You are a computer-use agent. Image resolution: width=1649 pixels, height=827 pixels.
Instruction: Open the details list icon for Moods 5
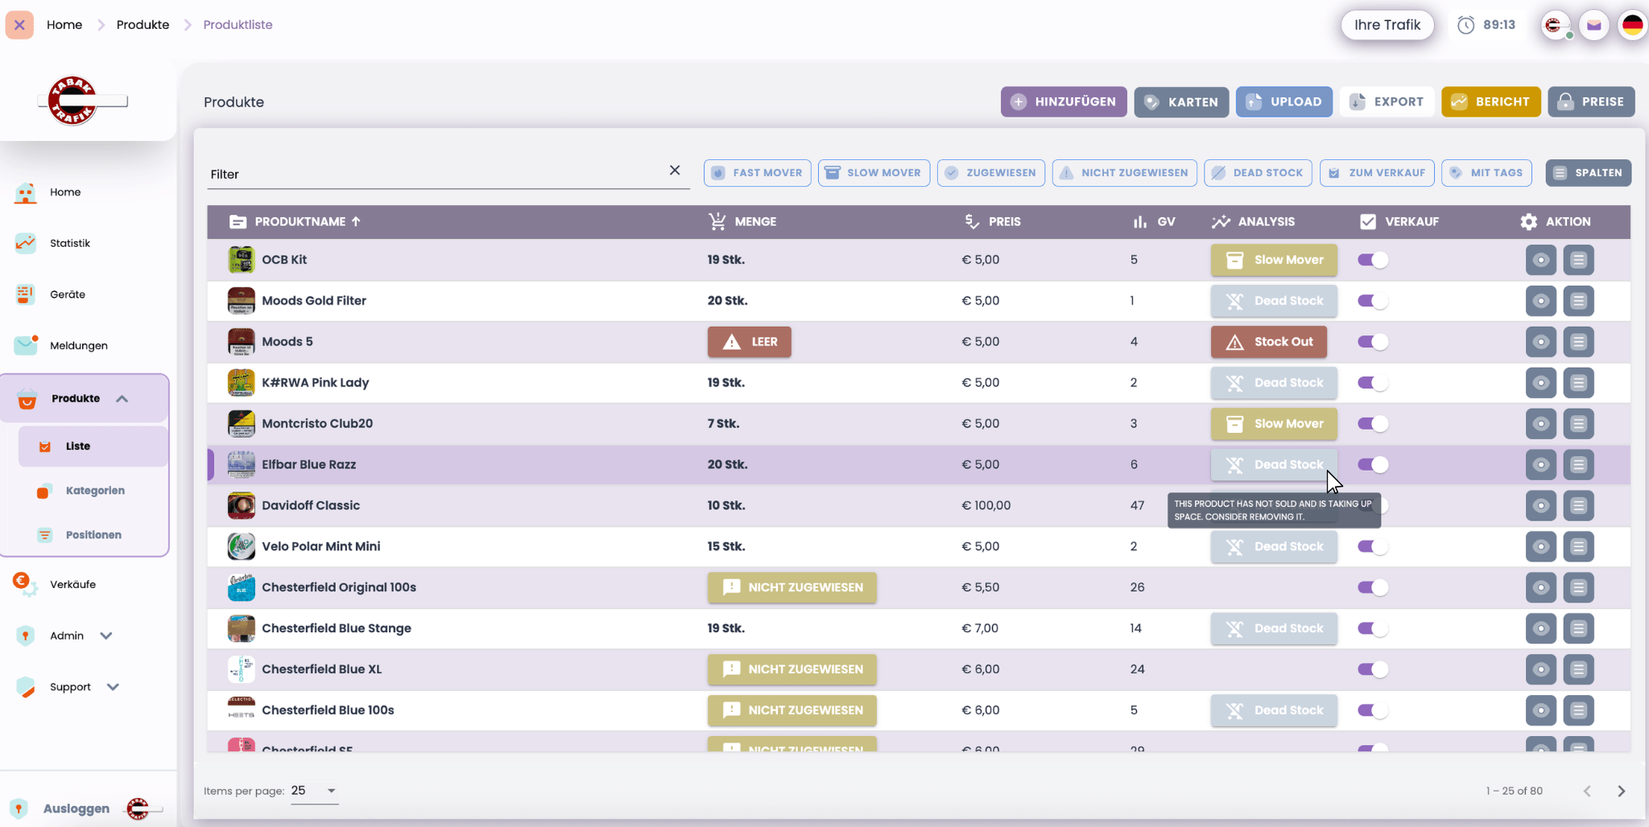(1578, 342)
